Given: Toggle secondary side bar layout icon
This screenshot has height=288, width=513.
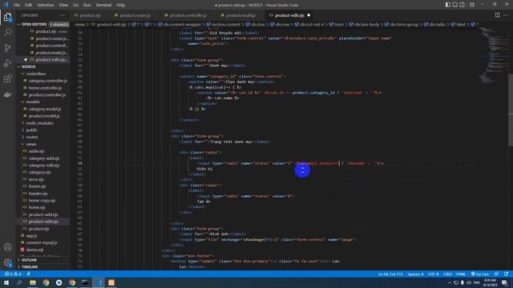Looking at the screenshot, I should pyautogui.click(x=463, y=5).
